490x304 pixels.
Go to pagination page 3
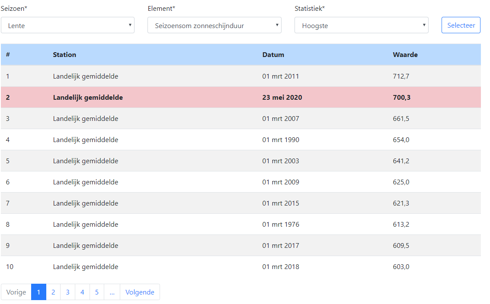click(x=68, y=292)
